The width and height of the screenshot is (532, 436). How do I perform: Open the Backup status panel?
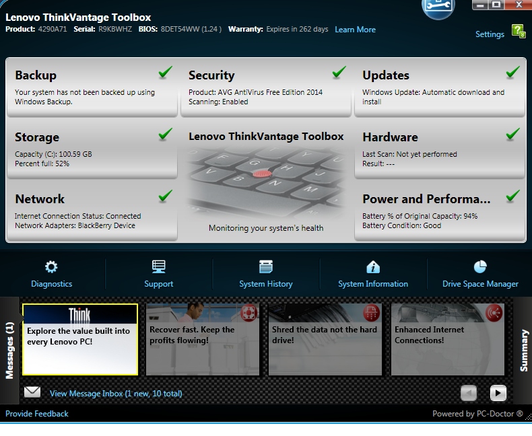click(x=92, y=87)
